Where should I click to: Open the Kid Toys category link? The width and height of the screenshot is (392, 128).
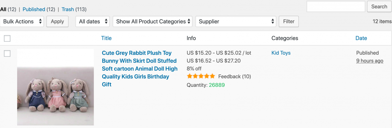[281, 53]
